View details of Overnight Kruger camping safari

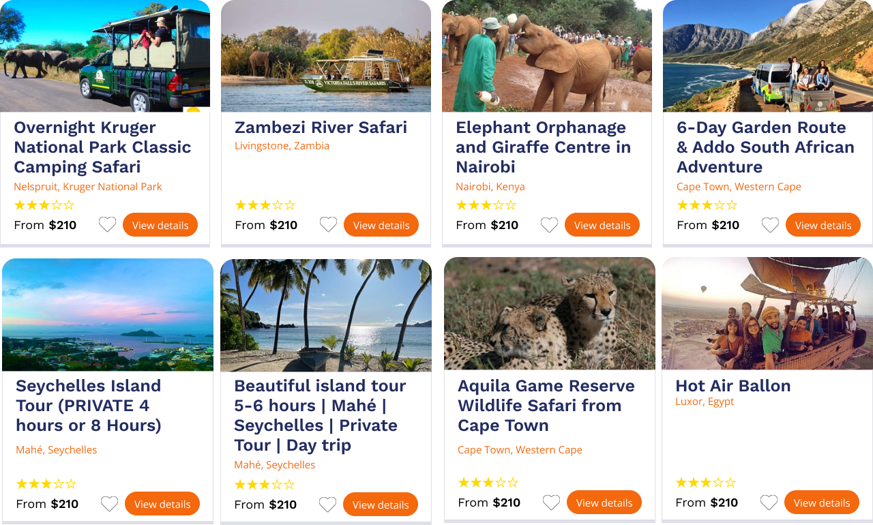[x=160, y=225]
